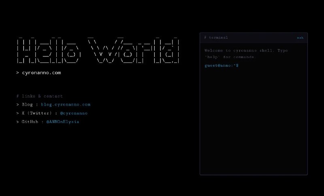Click the '> cyronanno.com' text line
Image resolution: width=324 pixels, height=196 pixels.
pyautogui.click(x=38, y=73)
